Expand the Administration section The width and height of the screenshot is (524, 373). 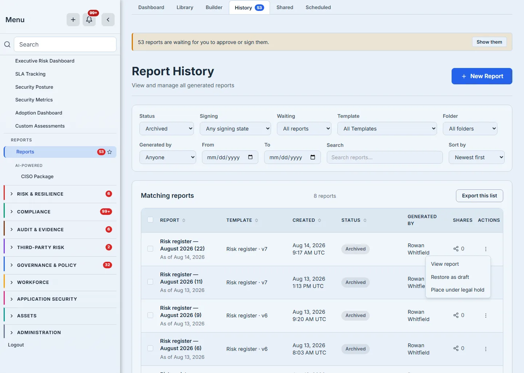(x=60, y=333)
